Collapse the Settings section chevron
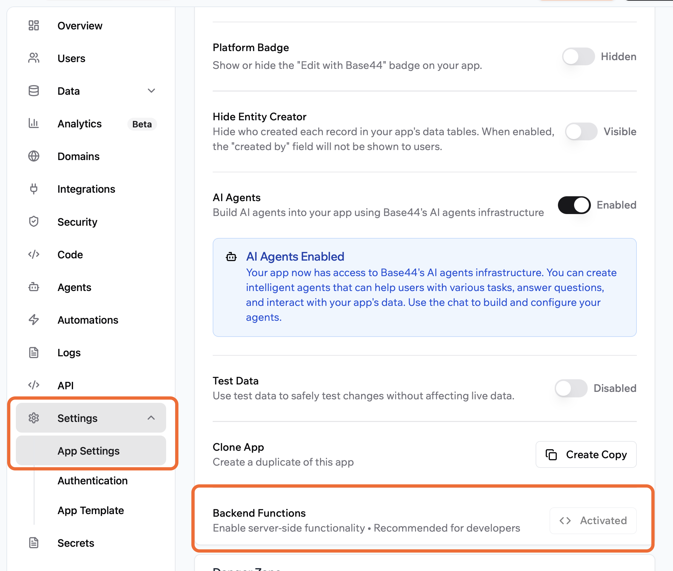The image size is (673, 571). tap(151, 418)
